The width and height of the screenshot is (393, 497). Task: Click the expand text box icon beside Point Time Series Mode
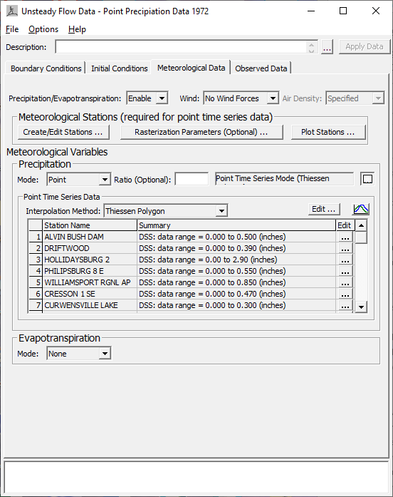tap(367, 179)
